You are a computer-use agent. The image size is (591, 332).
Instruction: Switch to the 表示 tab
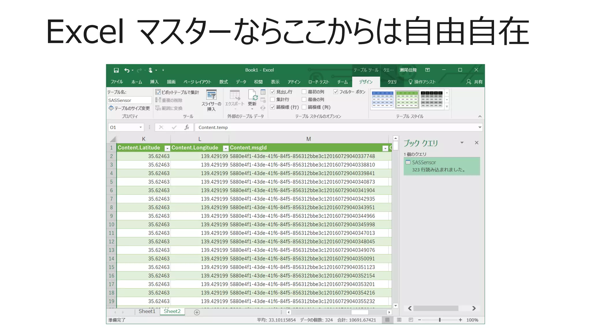click(275, 82)
